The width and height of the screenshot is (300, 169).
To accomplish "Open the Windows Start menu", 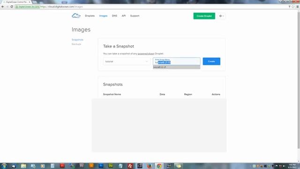I will [4, 166].
